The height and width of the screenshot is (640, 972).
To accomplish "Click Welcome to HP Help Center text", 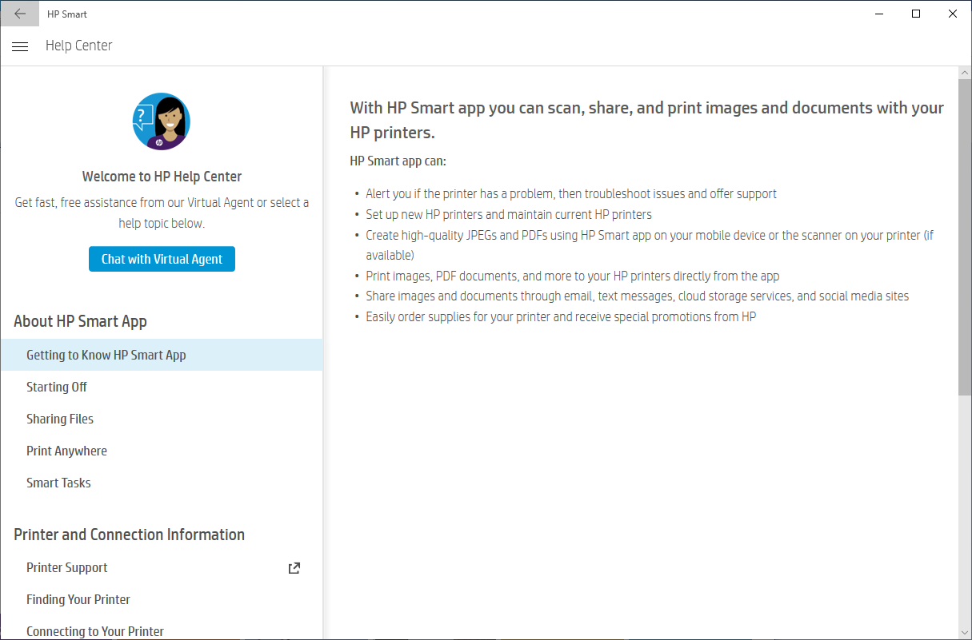I will tap(162, 177).
